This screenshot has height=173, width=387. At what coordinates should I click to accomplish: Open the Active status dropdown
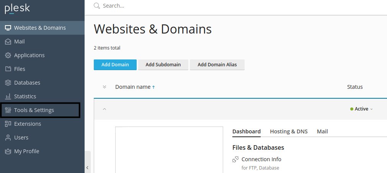pyautogui.click(x=361, y=109)
